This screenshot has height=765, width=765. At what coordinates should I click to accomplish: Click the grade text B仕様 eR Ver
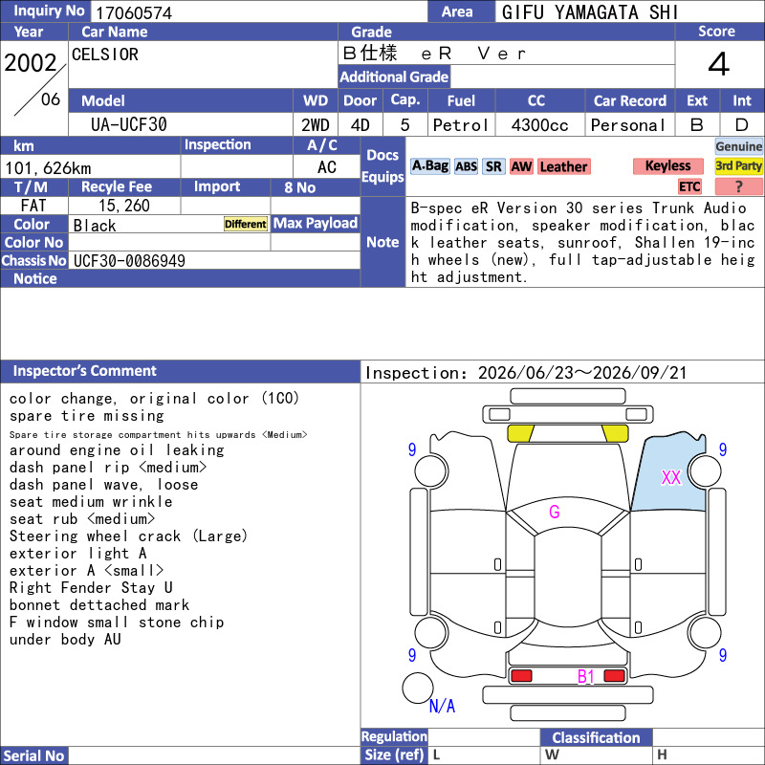(434, 54)
